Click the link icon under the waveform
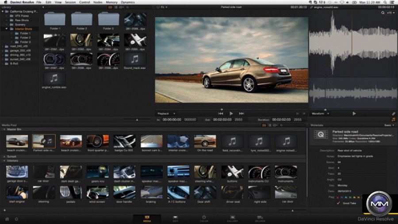398x224 pixels. tap(393, 114)
